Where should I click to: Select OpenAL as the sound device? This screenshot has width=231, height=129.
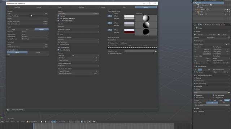[x=42, y=29]
